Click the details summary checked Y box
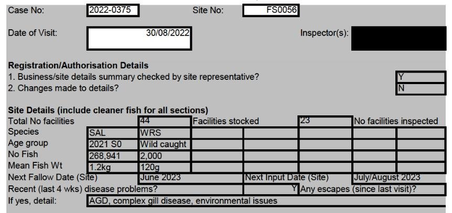Image resolution: width=452 pixels, height=213 pixels. [419, 78]
